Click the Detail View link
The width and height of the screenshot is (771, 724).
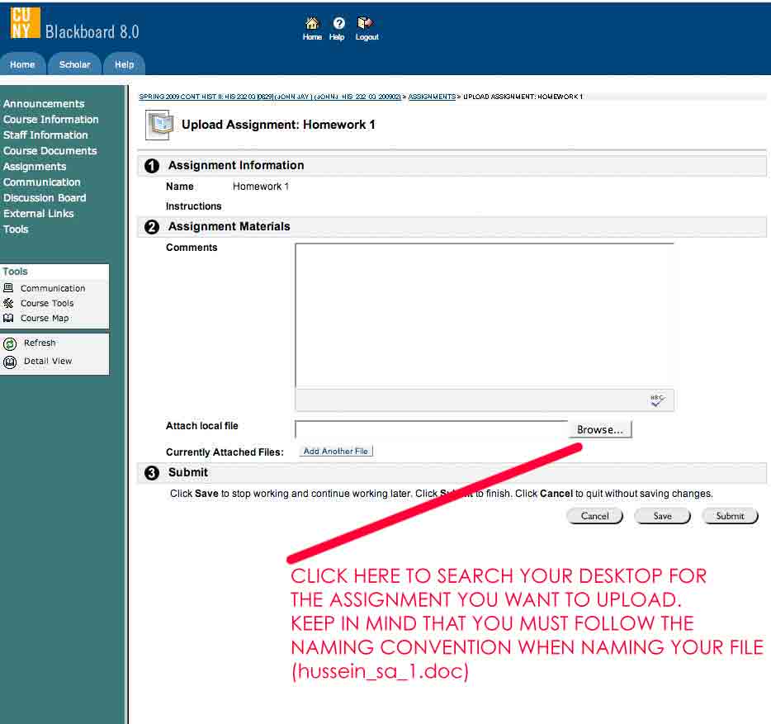click(x=48, y=361)
